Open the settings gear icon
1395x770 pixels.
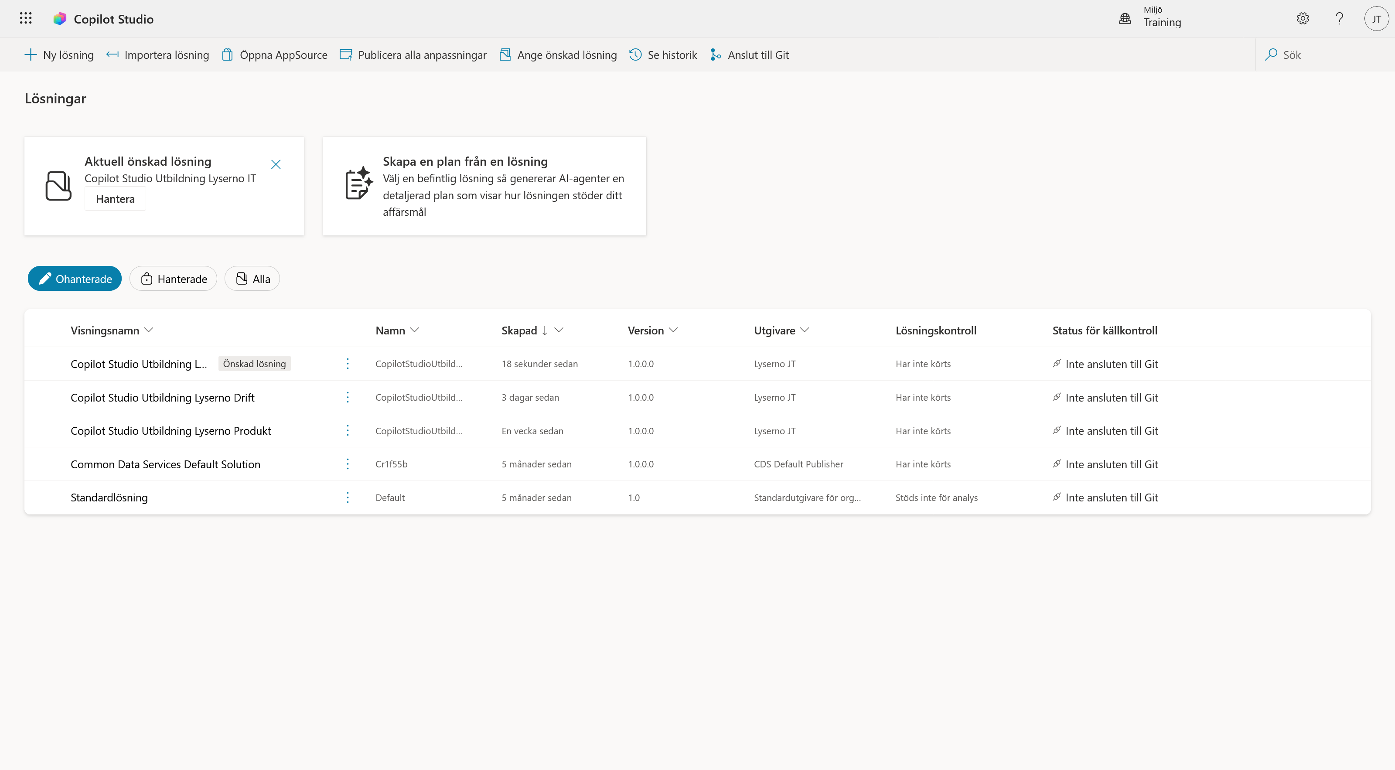point(1303,18)
